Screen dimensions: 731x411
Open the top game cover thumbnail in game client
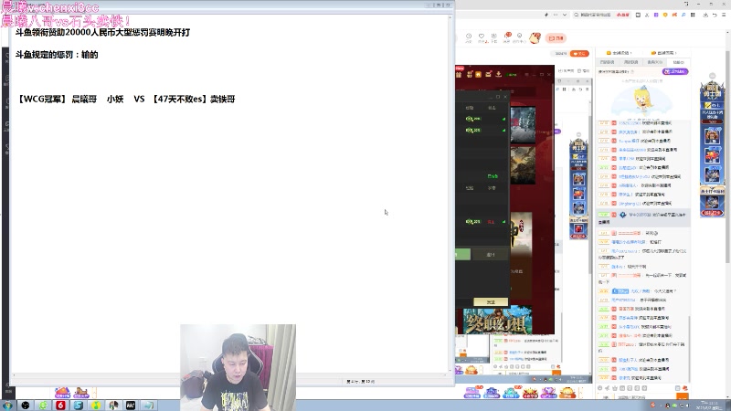click(523, 125)
